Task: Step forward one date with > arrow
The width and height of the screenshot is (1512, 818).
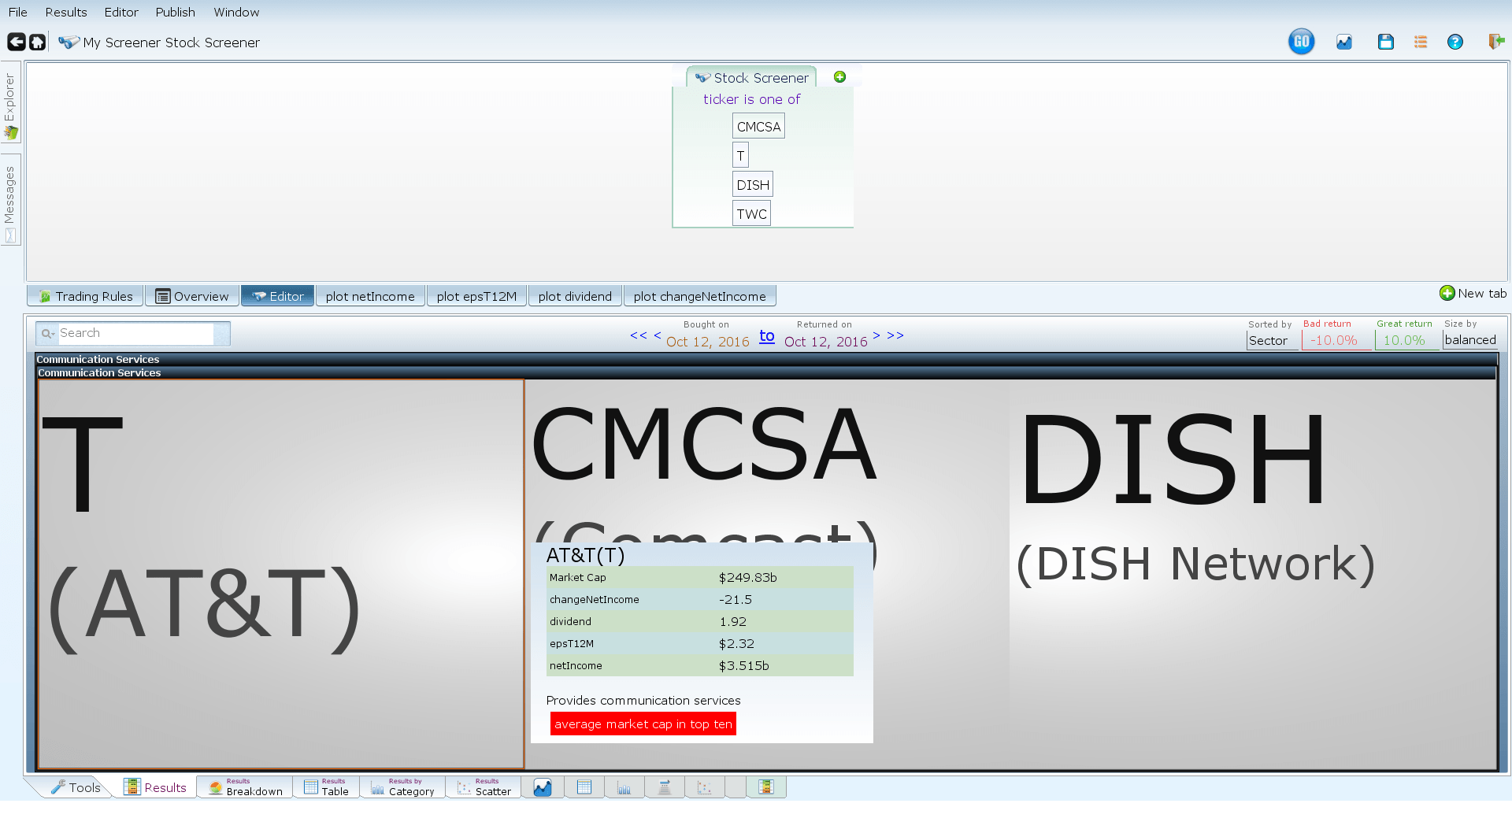Action: pos(876,335)
